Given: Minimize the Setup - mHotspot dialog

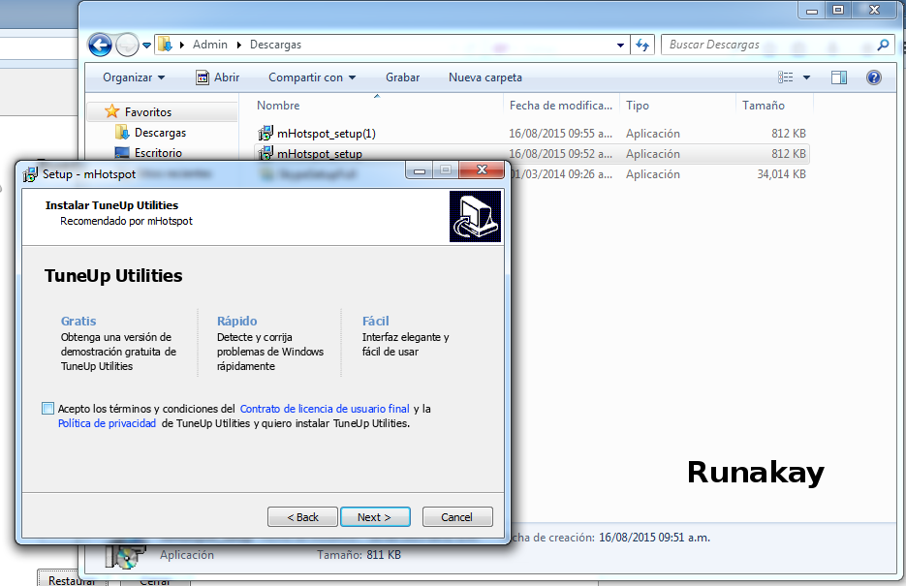Looking at the screenshot, I should (420, 170).
